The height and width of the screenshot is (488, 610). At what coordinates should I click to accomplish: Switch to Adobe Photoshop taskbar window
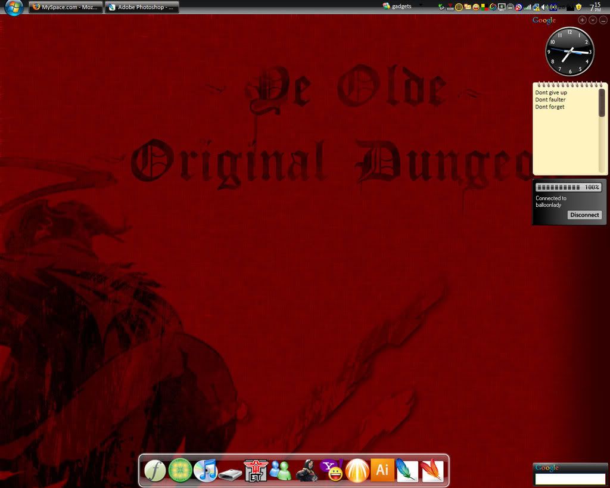tap(142, 7)
